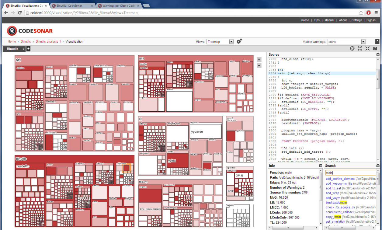
Task: Open the Manual link in the top menu
Action: (329, 20)
